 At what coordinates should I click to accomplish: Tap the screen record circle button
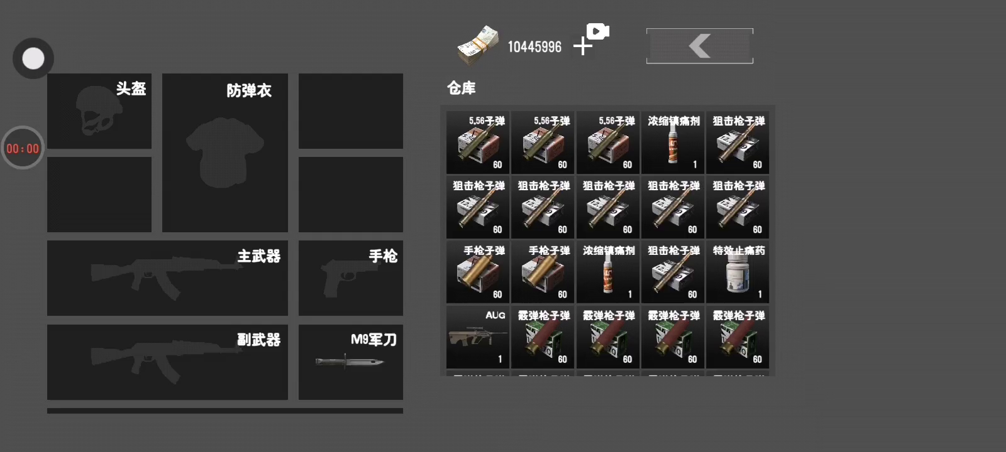click(x=33, y=58)
